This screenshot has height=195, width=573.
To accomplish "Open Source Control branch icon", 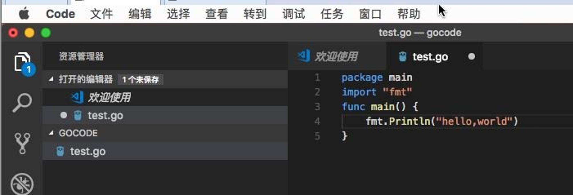I will point(22,143).
